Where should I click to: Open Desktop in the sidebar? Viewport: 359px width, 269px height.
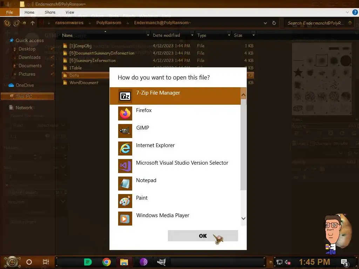click(27, 49)
